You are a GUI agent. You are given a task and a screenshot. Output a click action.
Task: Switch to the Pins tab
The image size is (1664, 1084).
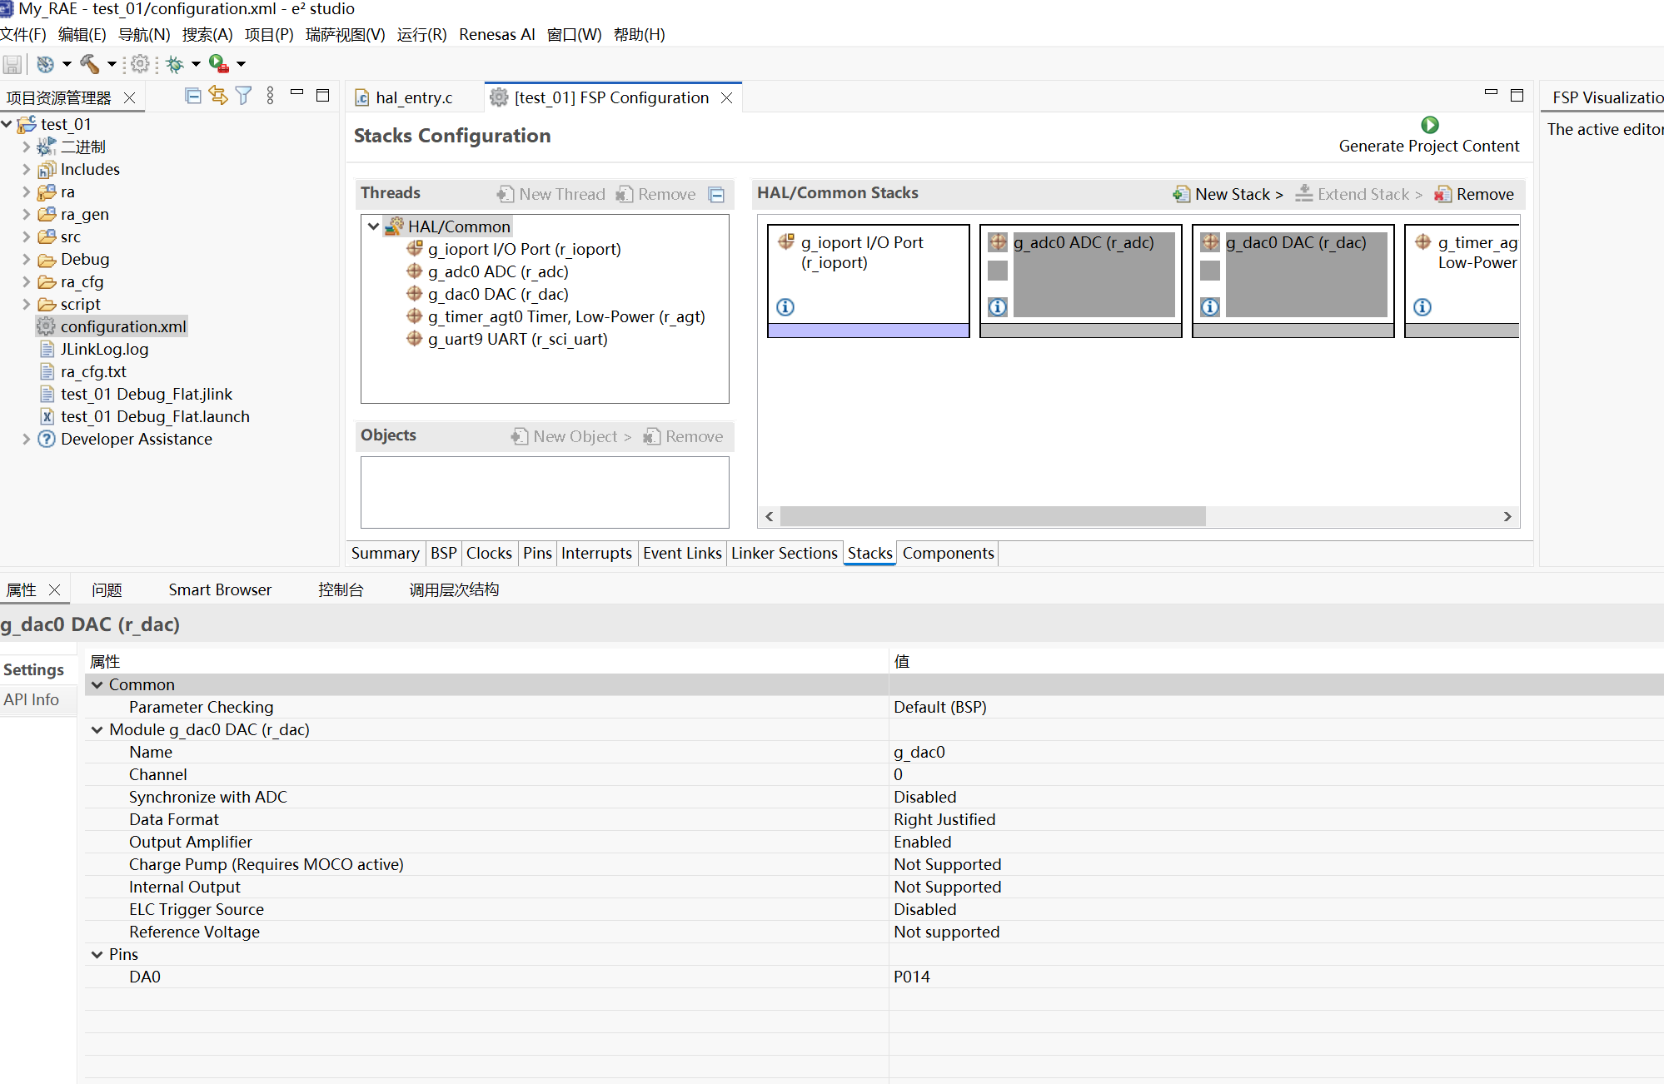537,553
